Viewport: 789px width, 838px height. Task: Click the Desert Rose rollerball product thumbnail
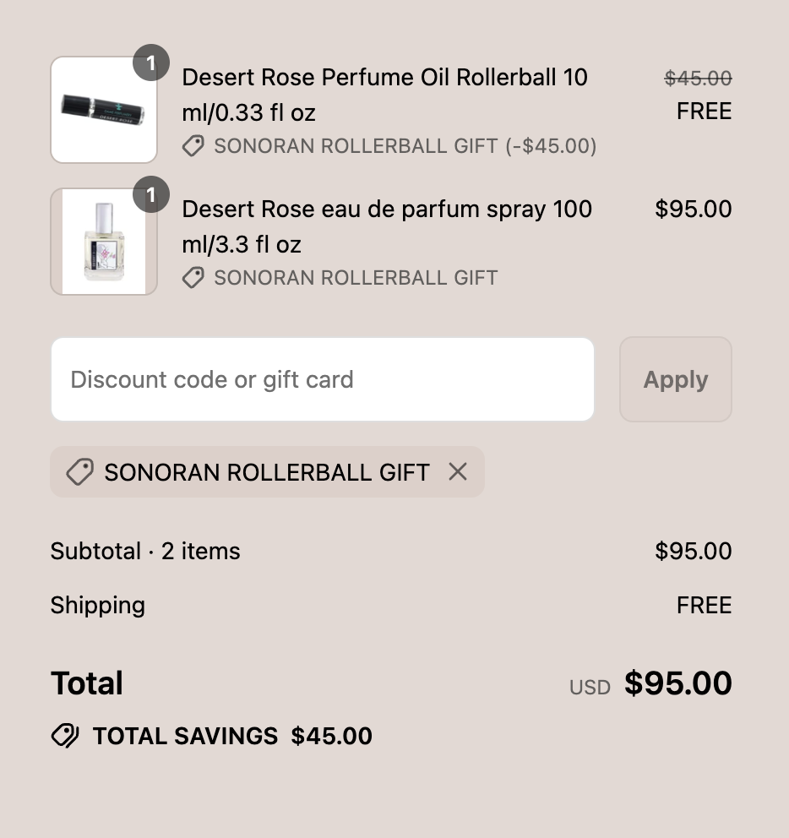pos(104,110)
